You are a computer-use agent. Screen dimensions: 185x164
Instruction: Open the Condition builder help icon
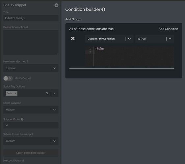(x=103, y=10)
